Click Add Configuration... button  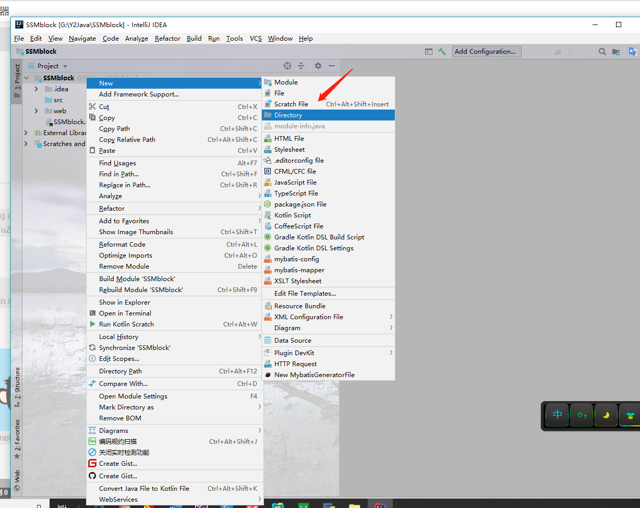pos(487,51)
